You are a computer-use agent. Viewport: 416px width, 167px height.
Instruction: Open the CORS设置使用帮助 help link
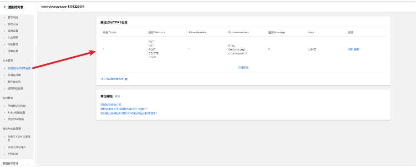(112, 79)
